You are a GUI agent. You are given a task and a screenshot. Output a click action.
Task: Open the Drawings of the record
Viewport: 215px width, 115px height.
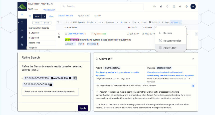(93, 44)
